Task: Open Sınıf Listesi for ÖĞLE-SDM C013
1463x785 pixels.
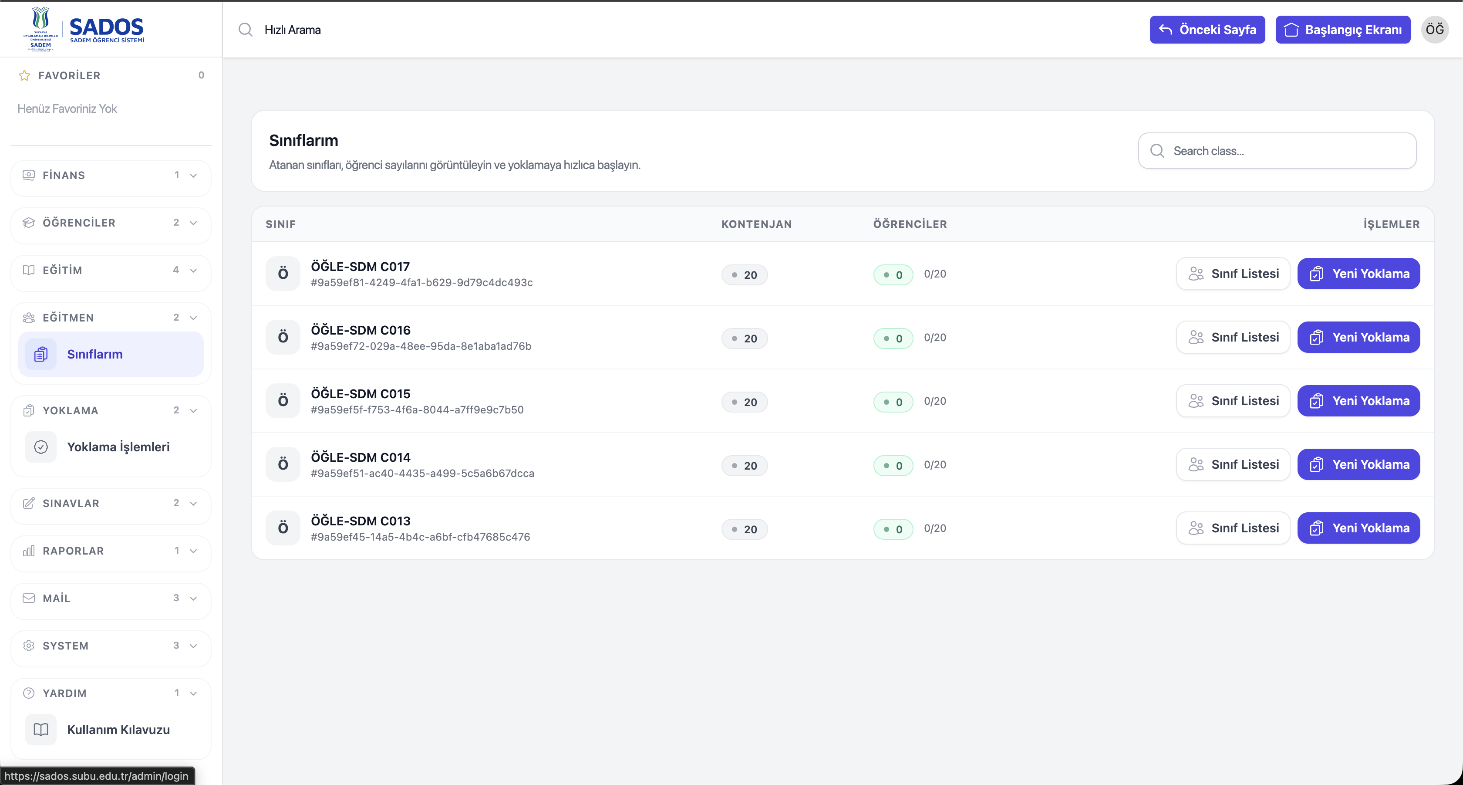Action: 1233,528
